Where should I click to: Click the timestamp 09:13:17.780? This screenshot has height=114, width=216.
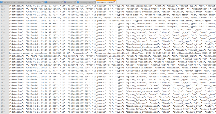(x=49, y=6)
